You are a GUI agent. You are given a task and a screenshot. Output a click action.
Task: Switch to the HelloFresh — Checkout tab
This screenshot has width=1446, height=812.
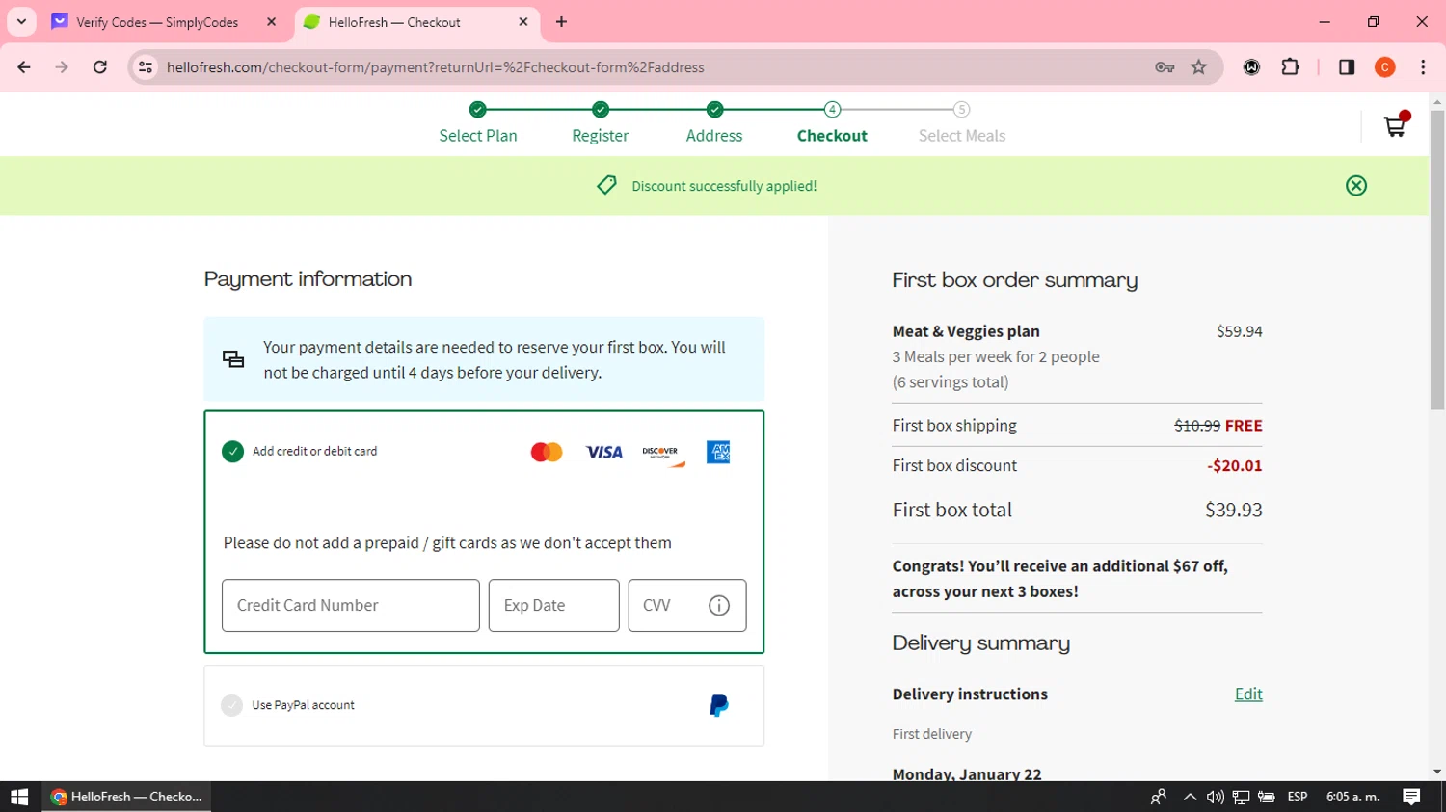tap(416, 22)
